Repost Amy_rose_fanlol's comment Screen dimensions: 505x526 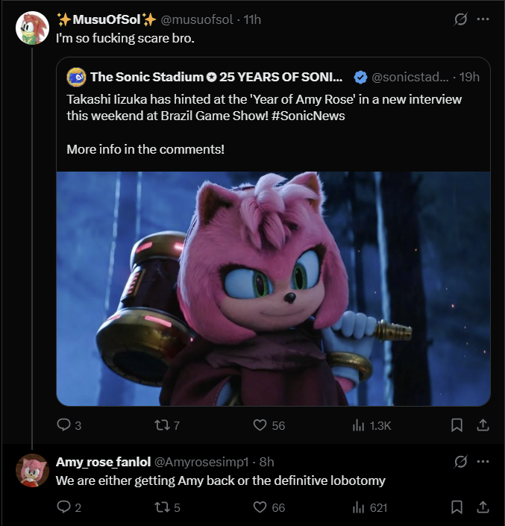pyautogui.click(x=161, y=507)
